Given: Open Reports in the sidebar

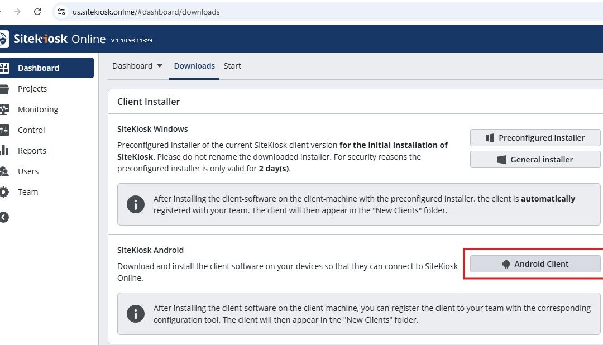Looking at the screenshot, I should click(x=32, y=151).
